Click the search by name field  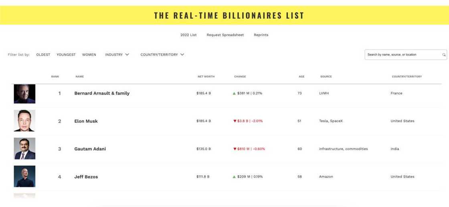(x=403, y=55)
